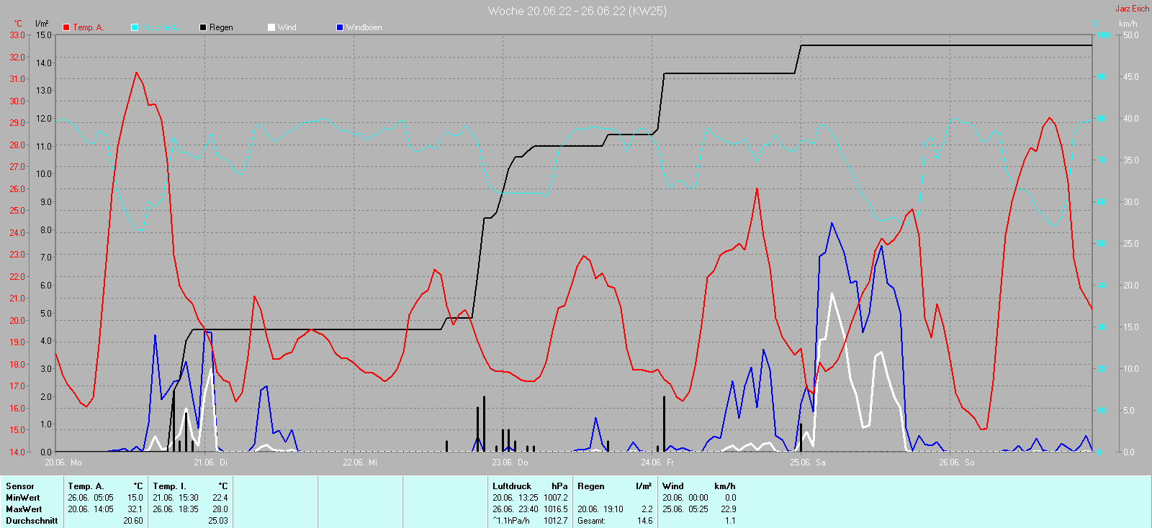This screenshot has height=528, width=1152.
Task: Select the 'Regen' legend label beside the black swatch
Action: click(221, 27)
